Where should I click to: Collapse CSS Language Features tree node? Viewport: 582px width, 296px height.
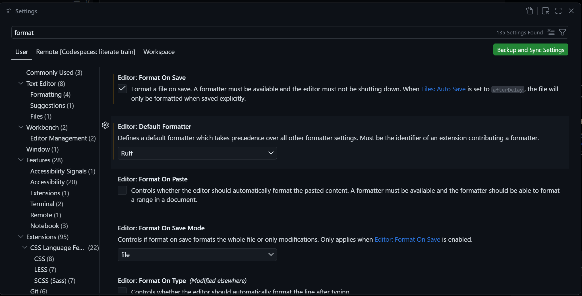[25, 247]
